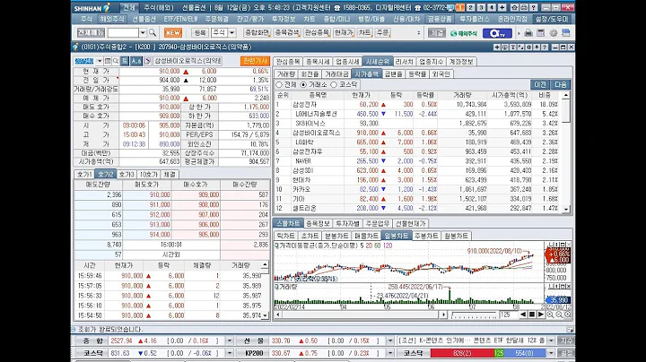Reset chart zoom with last magnifier
Viewport: 646px width, 362px height.
click(568, 315)
